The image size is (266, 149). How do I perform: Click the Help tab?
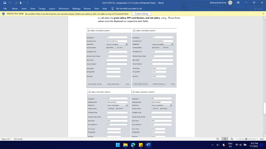click(105, 9)
